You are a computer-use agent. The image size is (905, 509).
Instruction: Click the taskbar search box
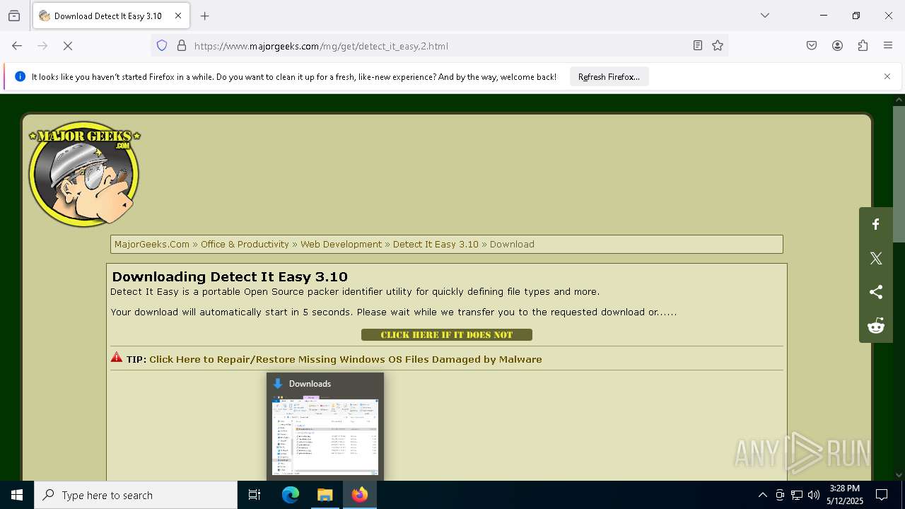click(x=136, y=495)
